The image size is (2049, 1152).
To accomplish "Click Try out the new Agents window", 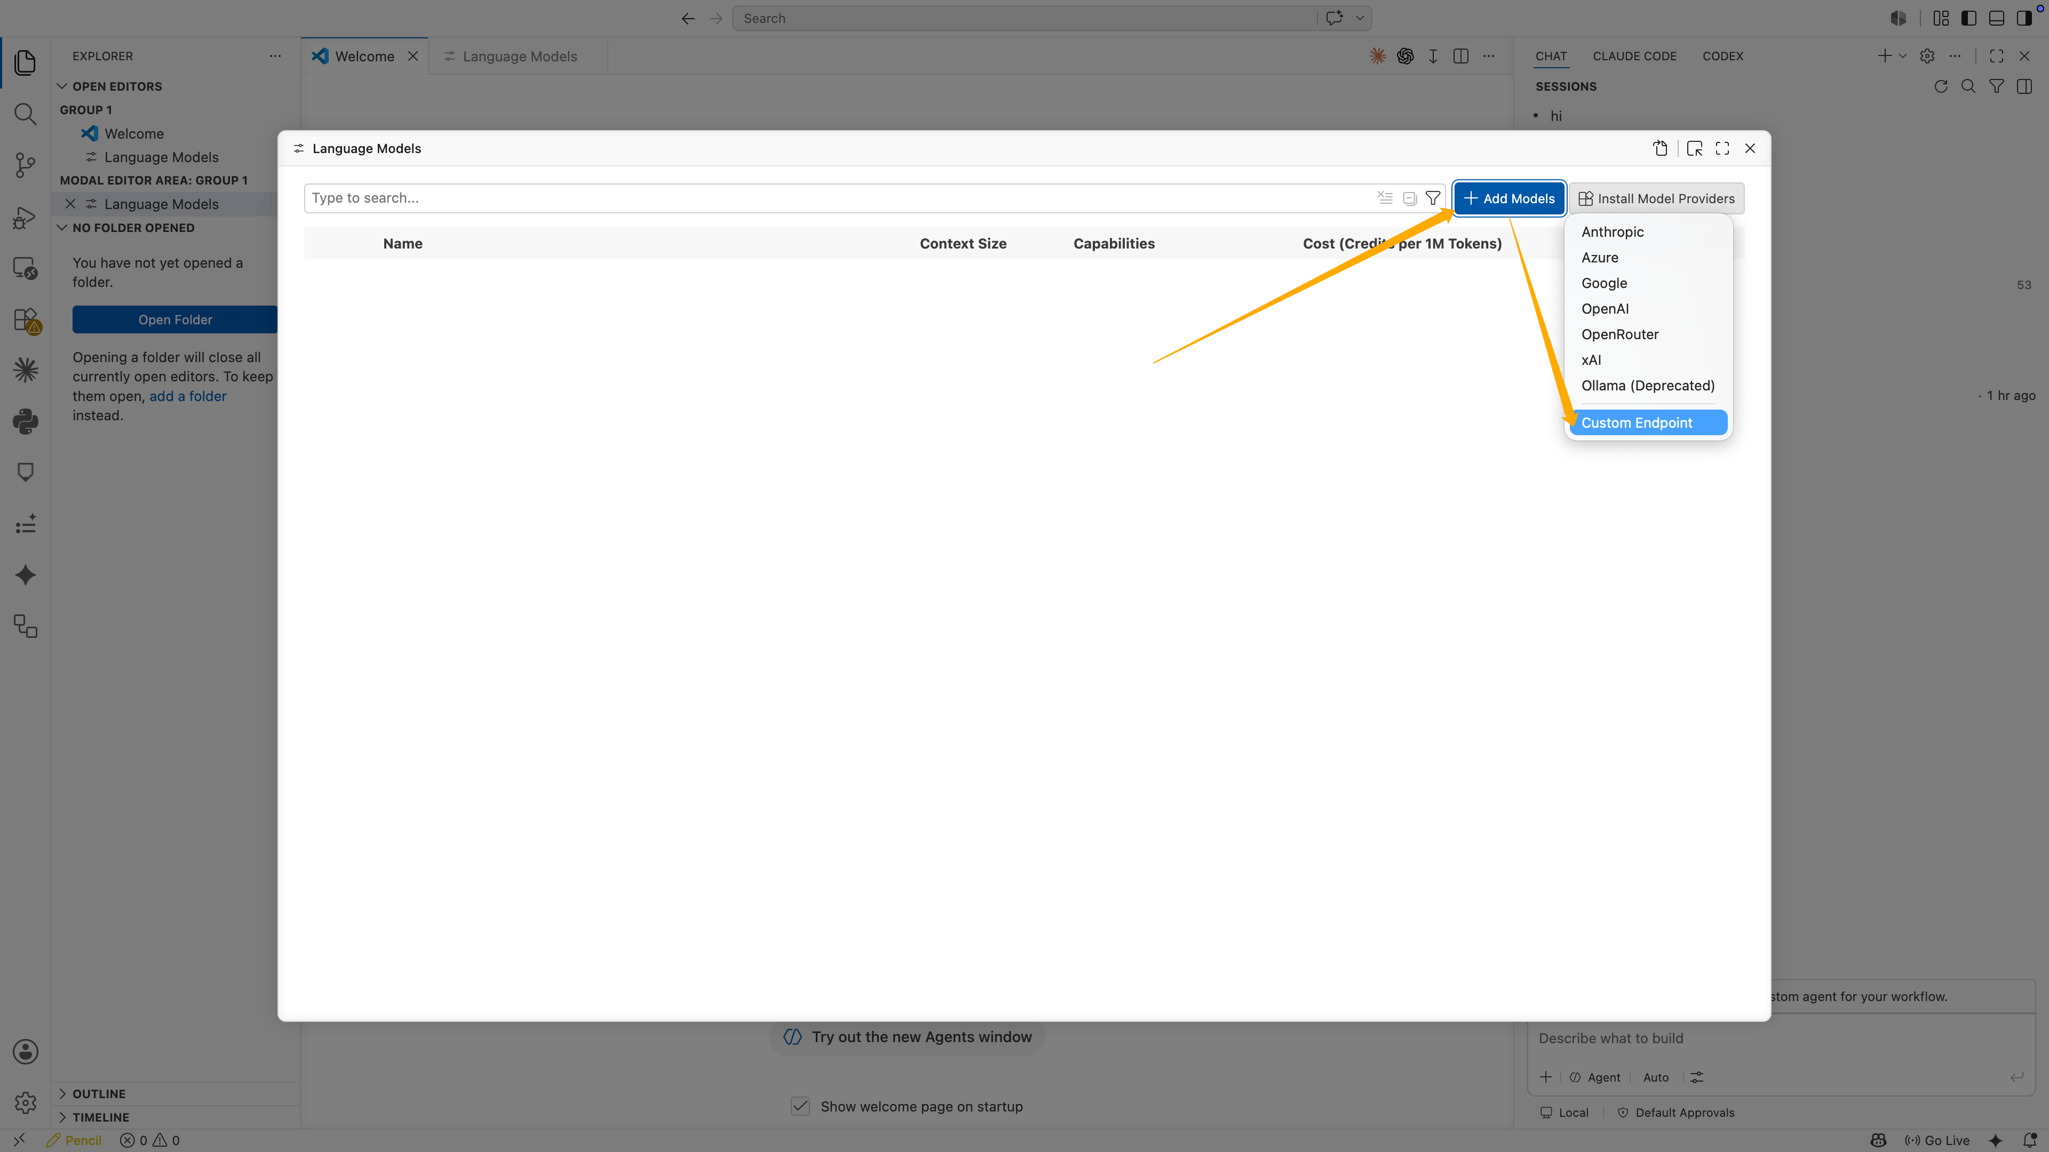I will tap(907, 1037).
